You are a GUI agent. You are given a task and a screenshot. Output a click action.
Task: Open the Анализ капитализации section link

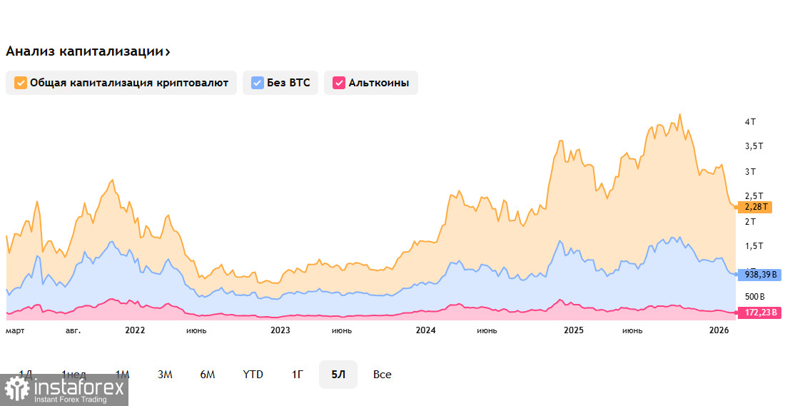[88, 51]
